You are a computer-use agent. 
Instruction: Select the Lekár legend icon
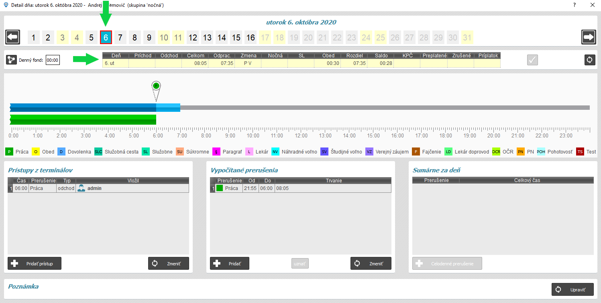click(249, 152)
